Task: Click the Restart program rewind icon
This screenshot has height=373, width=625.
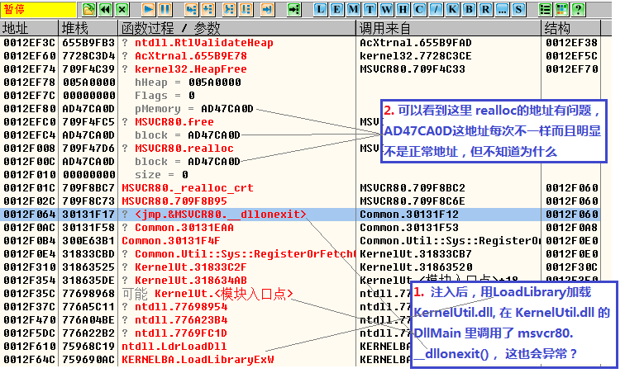Action: coord(105,9)
